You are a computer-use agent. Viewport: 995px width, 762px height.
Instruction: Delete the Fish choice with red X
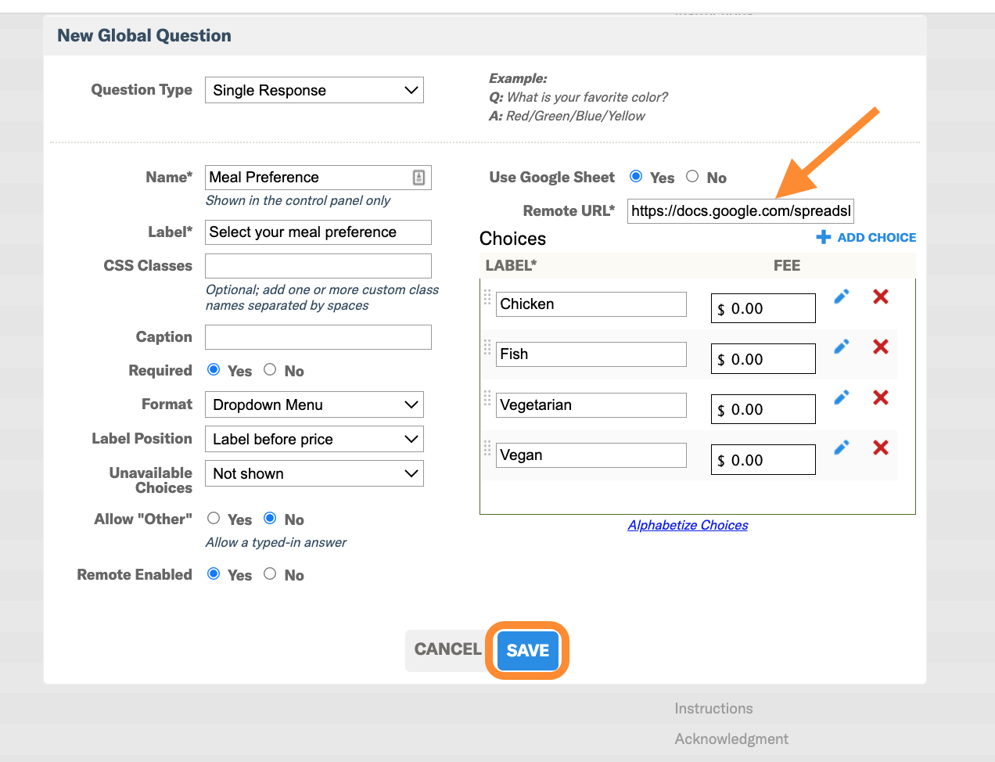coord(881,347)
